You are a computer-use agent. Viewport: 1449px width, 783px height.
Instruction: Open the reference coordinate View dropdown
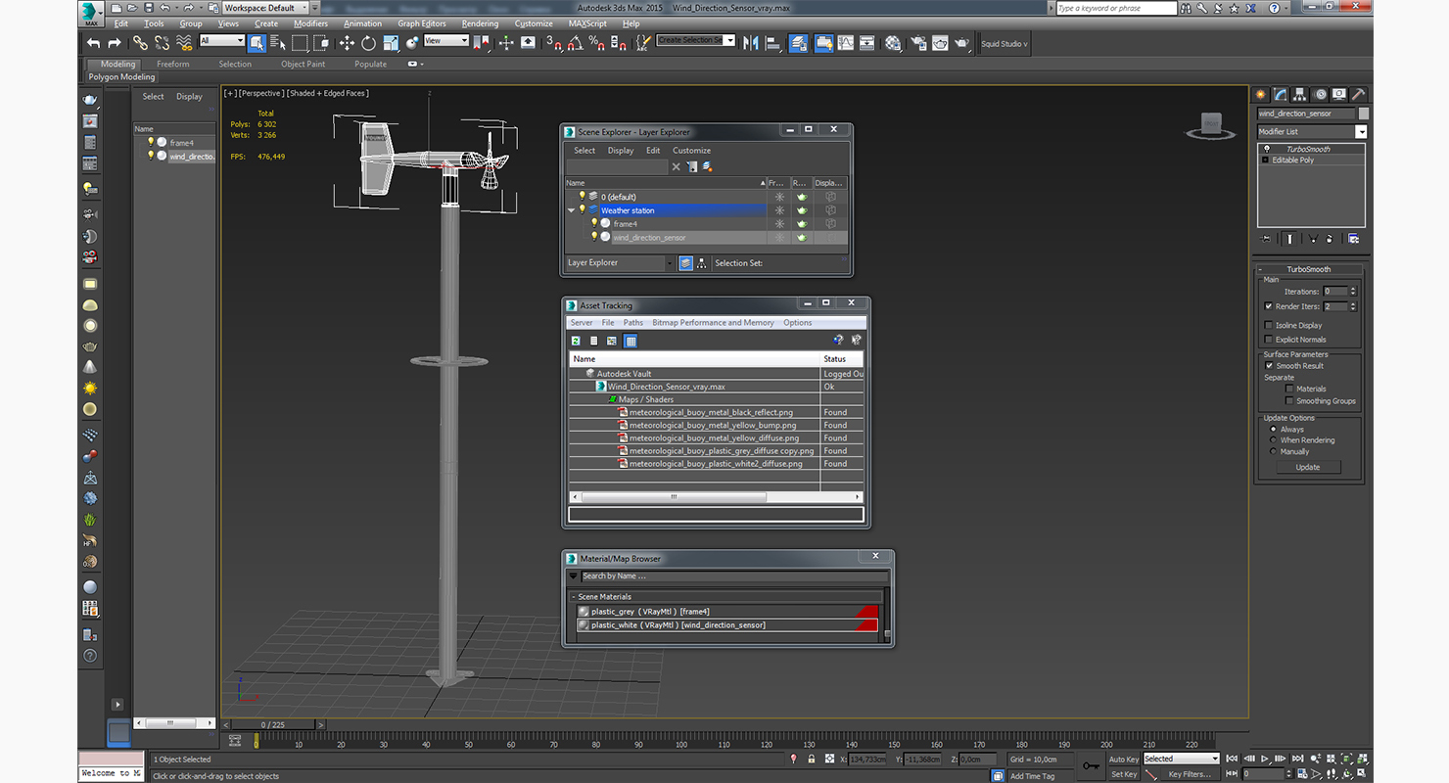pos(445,41)
